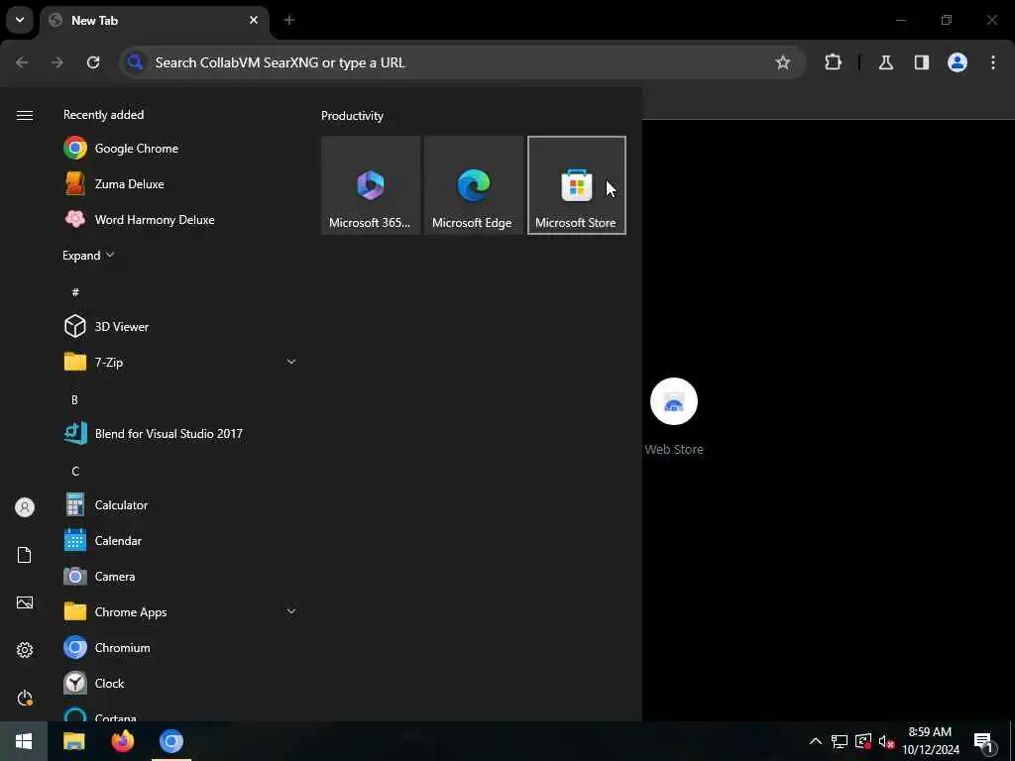
Task: Open Pictures from Start sidebar
Action: coord(25,602)
